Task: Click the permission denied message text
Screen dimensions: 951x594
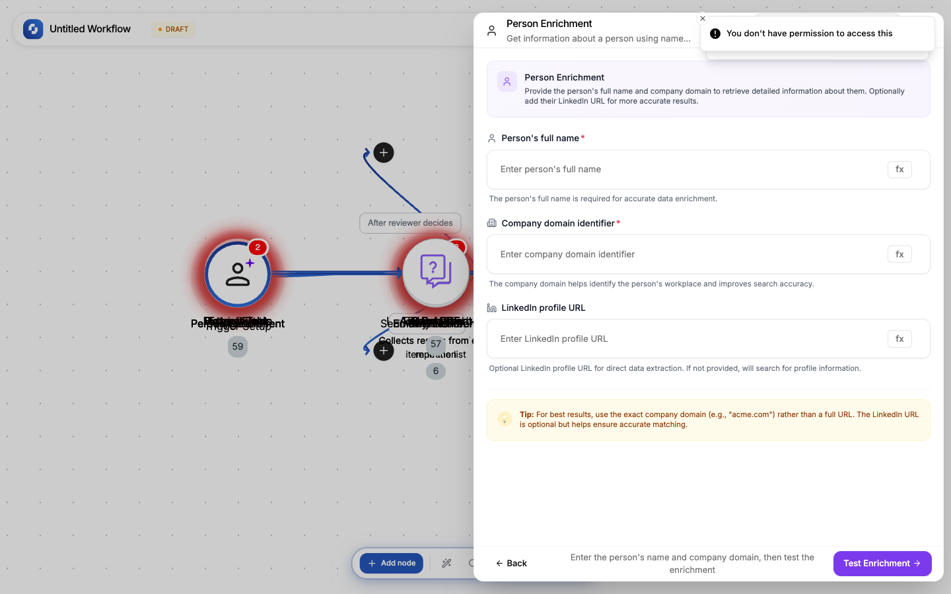Action: pyautogui.click(x=809, y=34)
